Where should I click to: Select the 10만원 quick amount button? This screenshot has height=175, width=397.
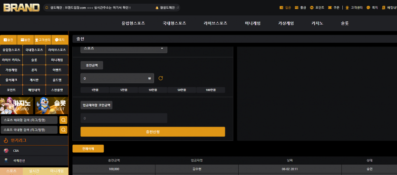(153, 90)
